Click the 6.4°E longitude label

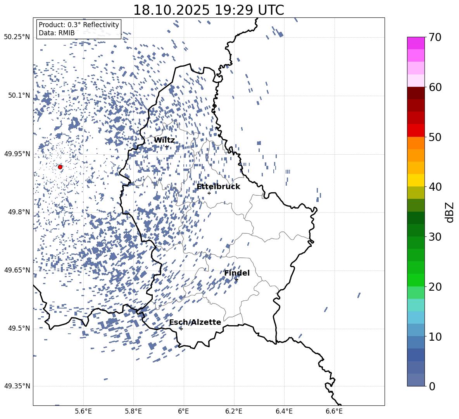tap(284, 411)
